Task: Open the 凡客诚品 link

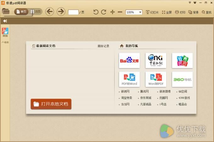Action: pos(146,104)
